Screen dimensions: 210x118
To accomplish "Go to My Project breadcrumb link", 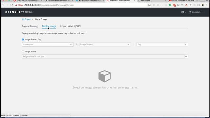I will click(x=26, y=19).
